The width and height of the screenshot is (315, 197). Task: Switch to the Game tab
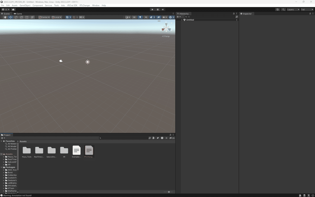(18, 13)
